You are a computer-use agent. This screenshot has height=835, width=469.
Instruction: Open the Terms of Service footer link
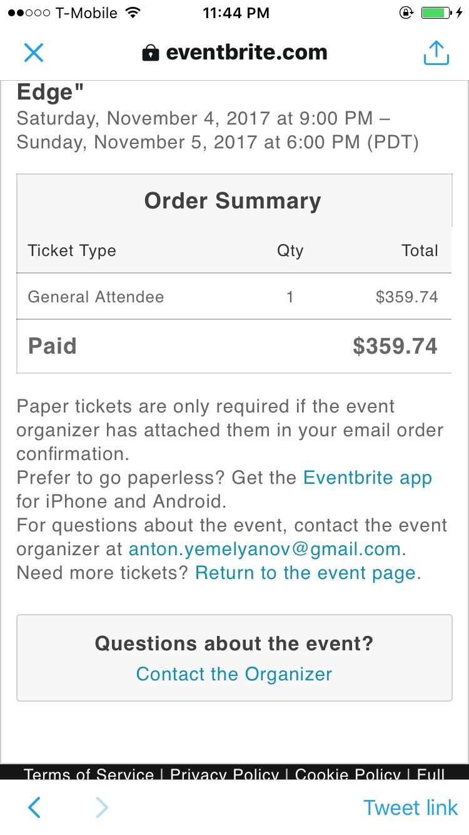click(x=89, y=774)
